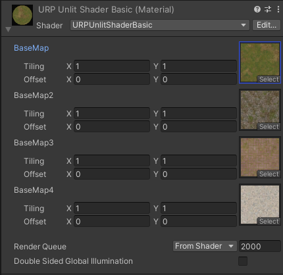Collapse the material foldout triangle
Image resolution: width=283 pixels, height=275 pixels.
[x=8, y=30]
